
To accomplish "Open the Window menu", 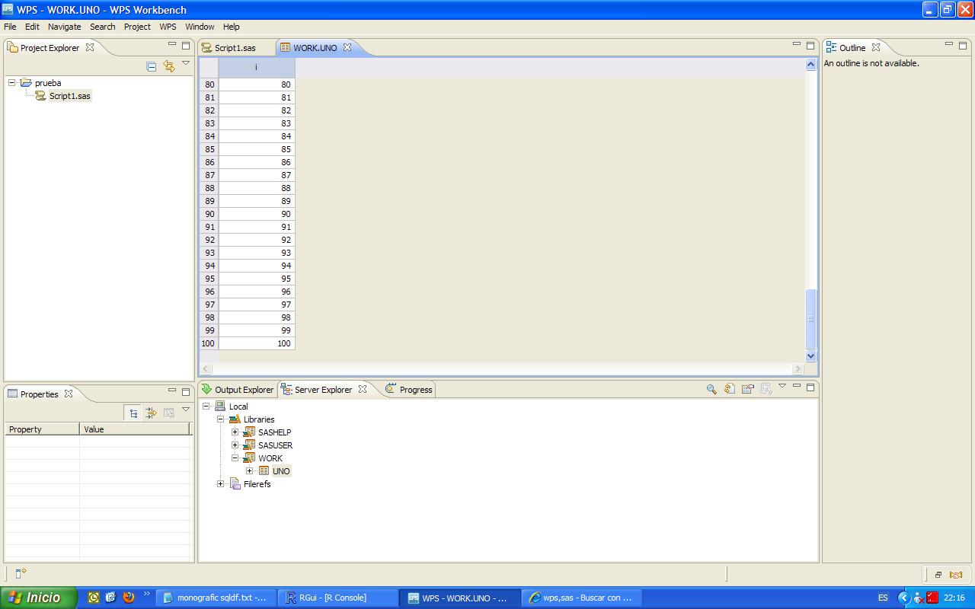I will (200, 27).
